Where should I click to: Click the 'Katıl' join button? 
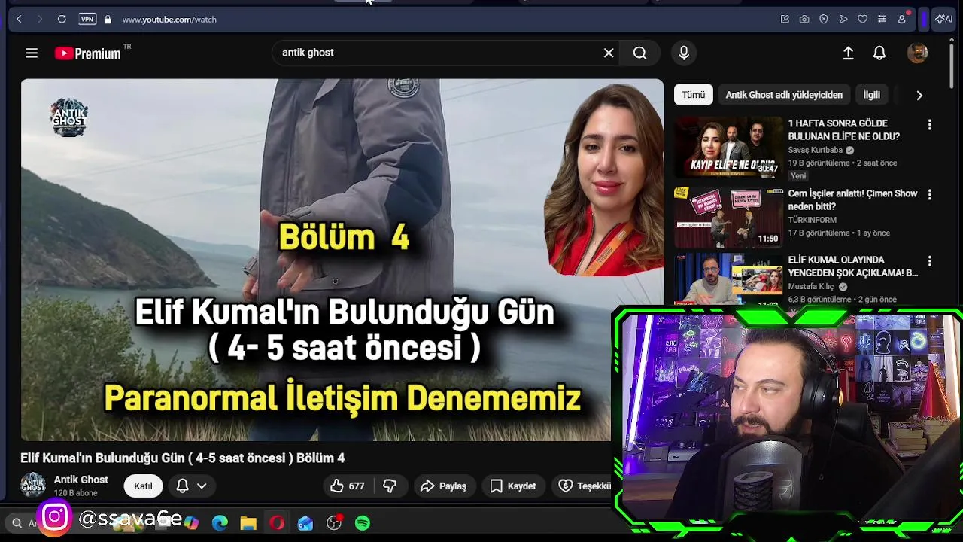(143, 486)
